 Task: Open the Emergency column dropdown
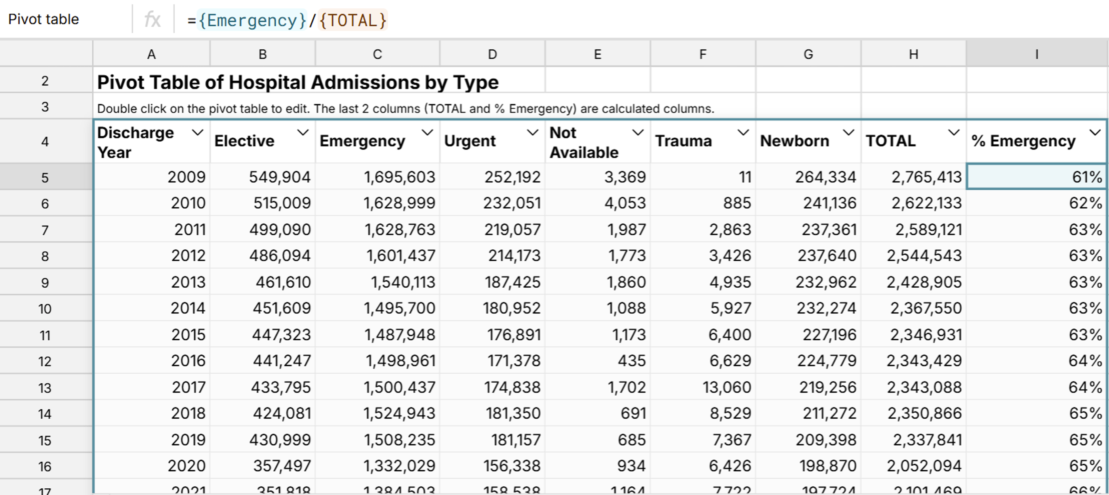[x=427, y=133]
